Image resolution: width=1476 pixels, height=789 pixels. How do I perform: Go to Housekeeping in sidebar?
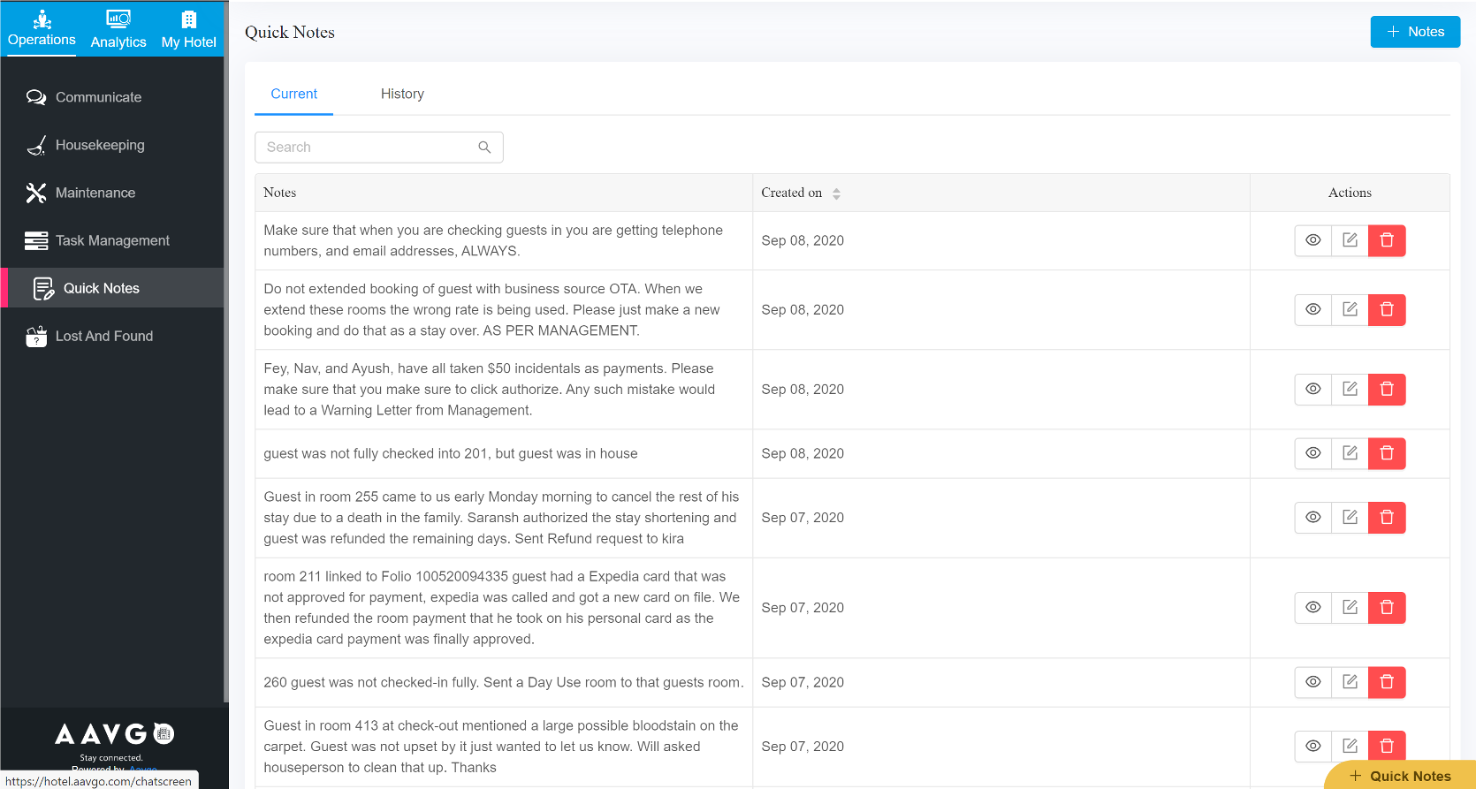[x=99, y=145]
